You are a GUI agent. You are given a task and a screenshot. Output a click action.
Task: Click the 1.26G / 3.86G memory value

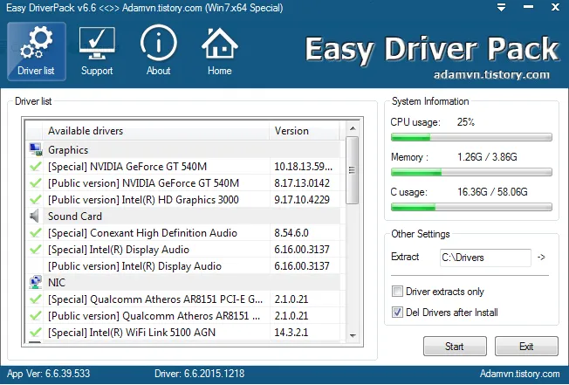487,157
